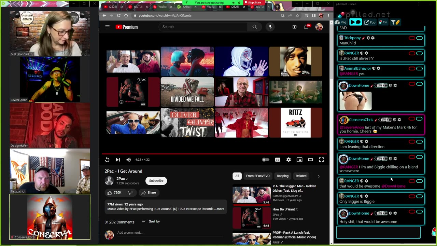
Task: Expand description with ...more link
Action: pyautogui.click(x=220, y=209)
